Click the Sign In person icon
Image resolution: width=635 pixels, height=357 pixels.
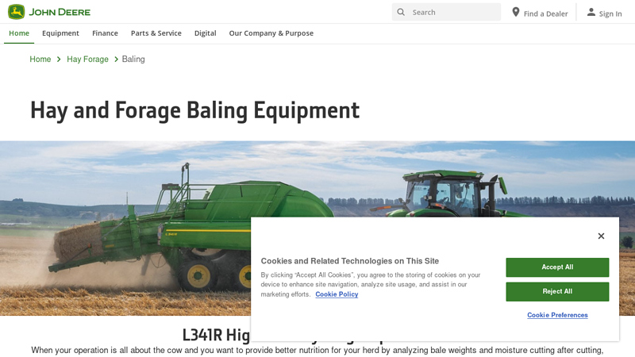pos(591,12)
